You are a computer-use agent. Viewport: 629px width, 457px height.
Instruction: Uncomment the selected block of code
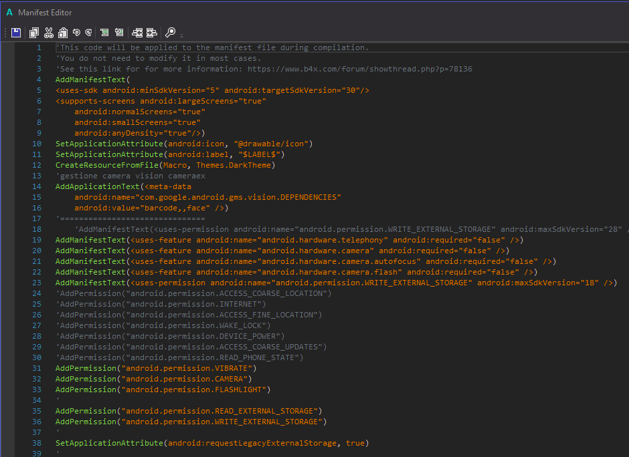pyautogui.click(x=119, y=32)
